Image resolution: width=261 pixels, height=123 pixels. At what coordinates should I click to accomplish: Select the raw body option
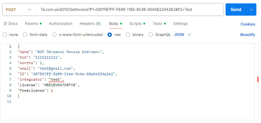pyautogui.click(x=110, y=35)
